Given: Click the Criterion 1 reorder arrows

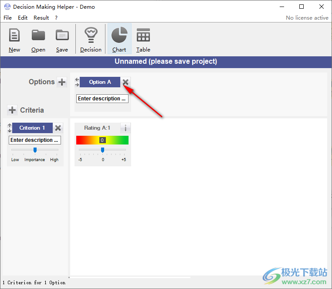Looking at the screenshot, I should click(10, 128).
